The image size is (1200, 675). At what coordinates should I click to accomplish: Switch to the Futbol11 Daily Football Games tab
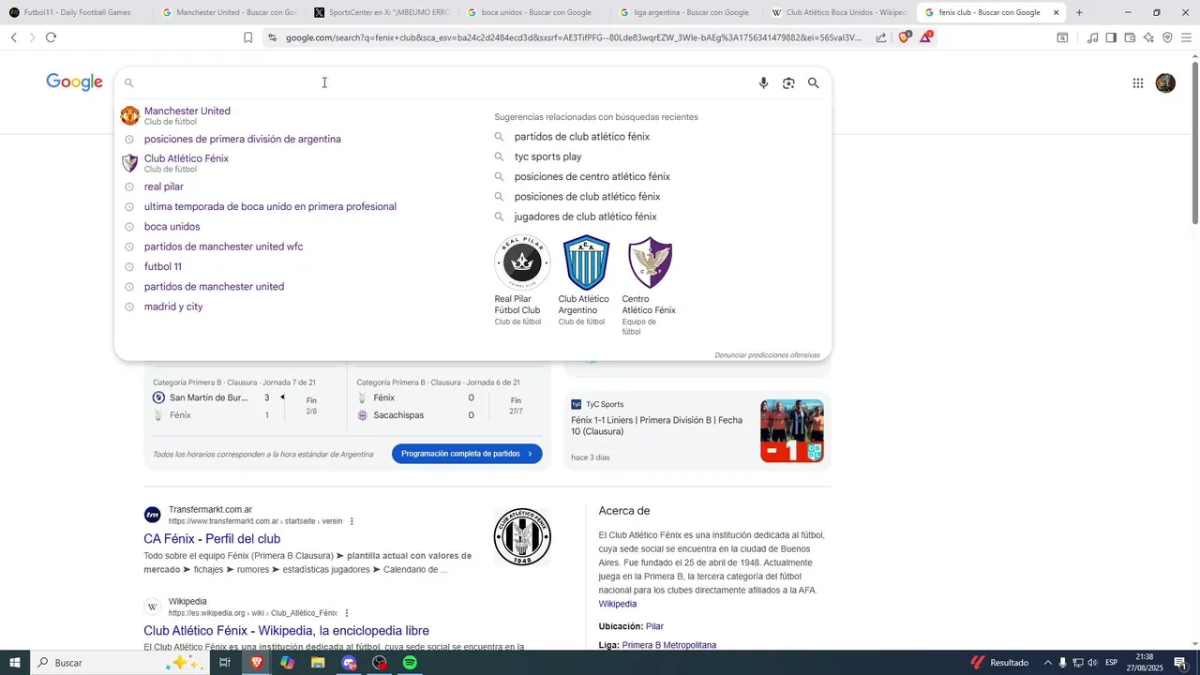click(x=75, y=12)
